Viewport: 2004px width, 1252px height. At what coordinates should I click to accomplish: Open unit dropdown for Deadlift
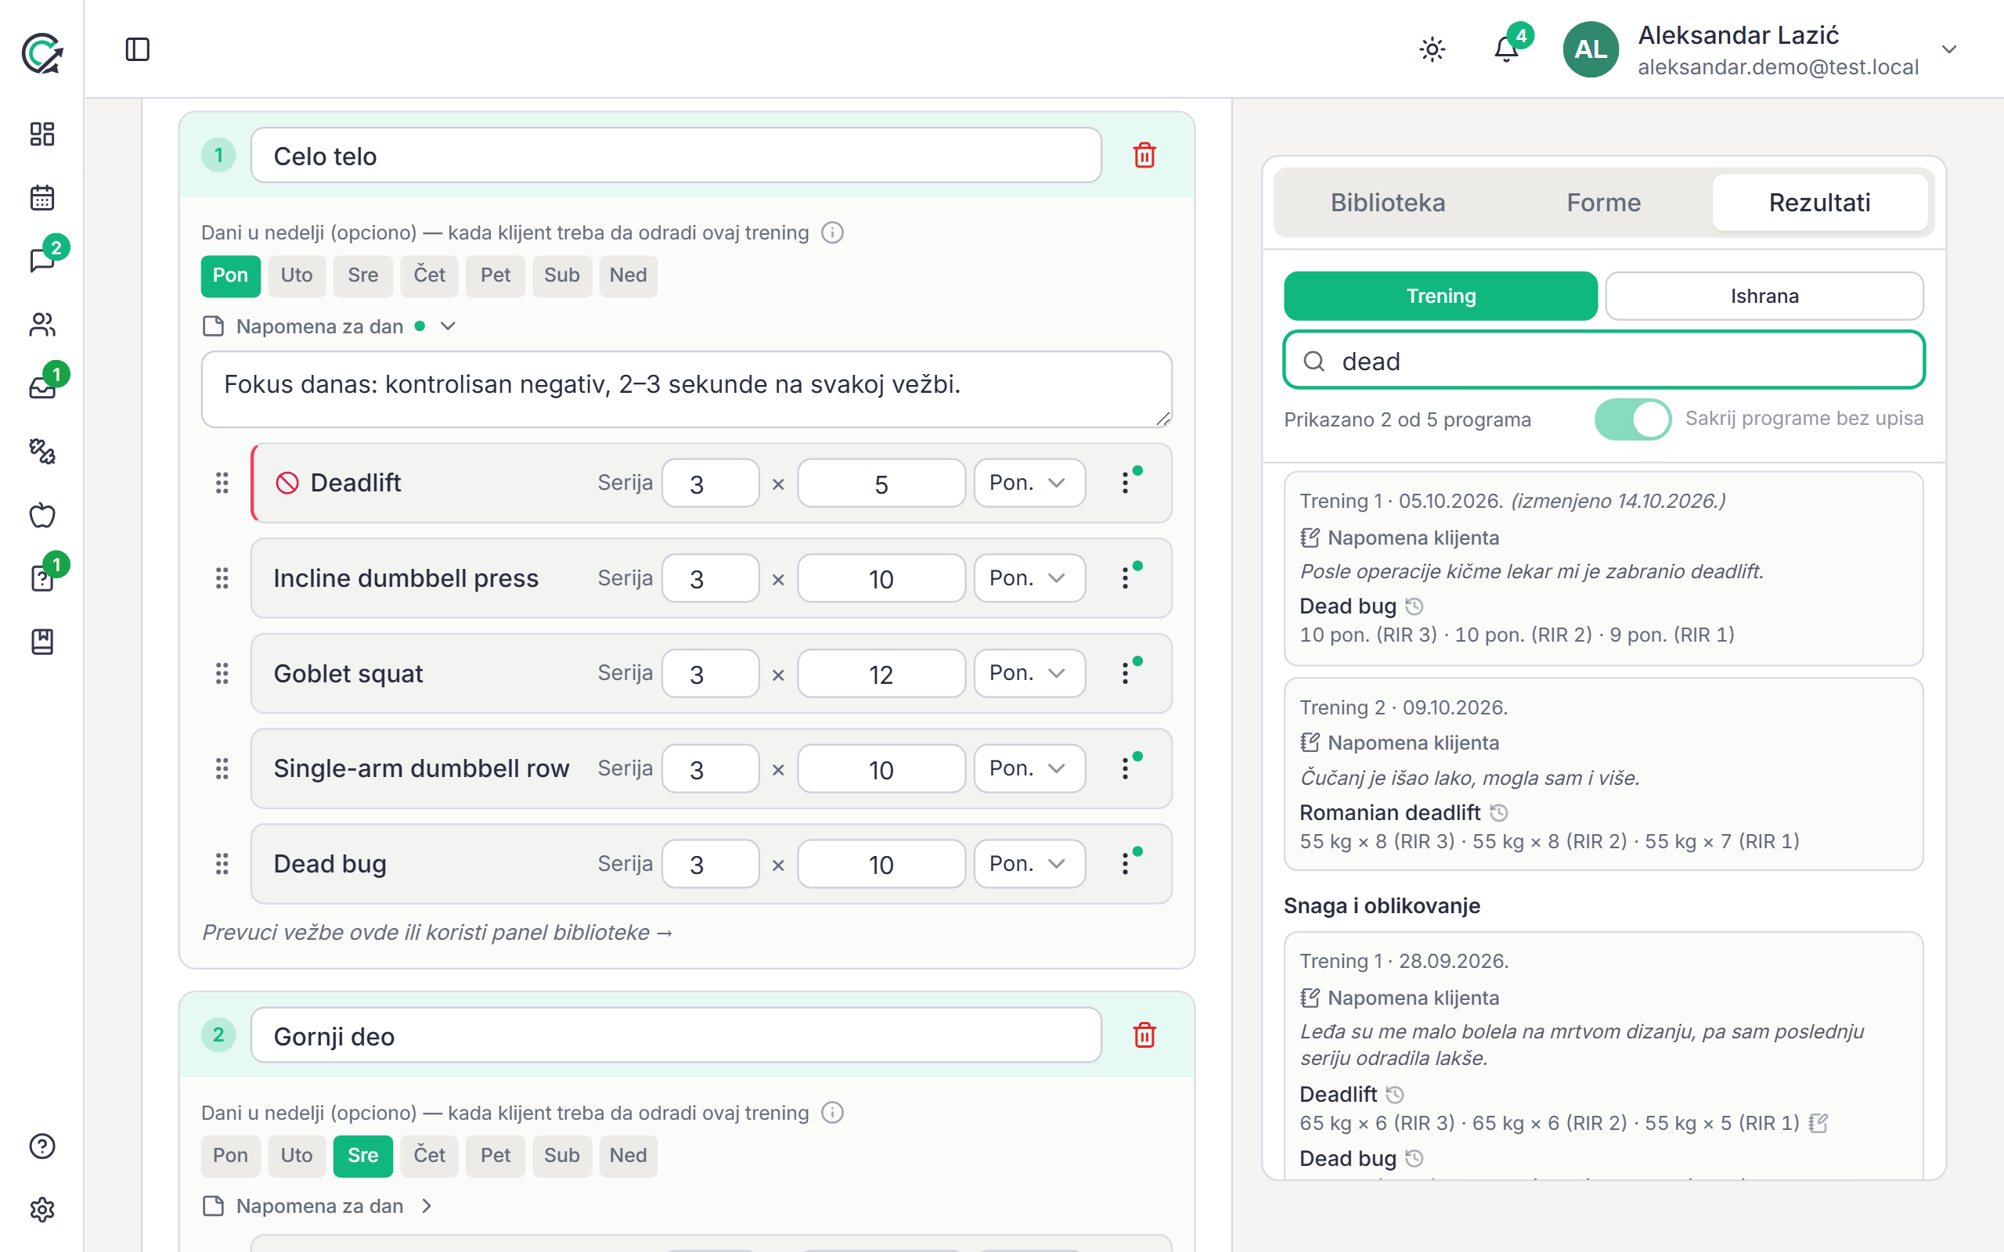tap(1029, 483)
